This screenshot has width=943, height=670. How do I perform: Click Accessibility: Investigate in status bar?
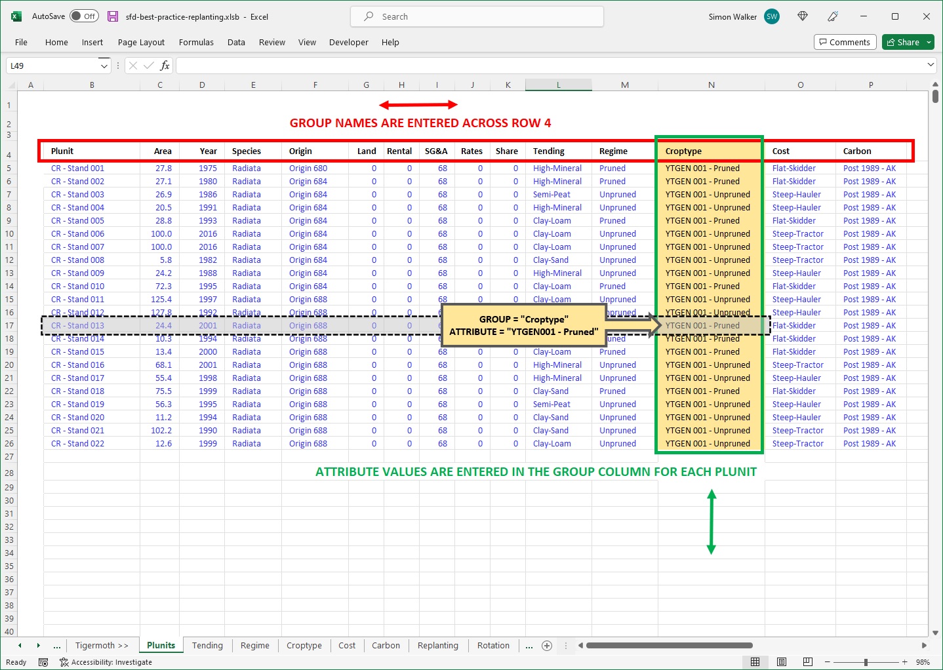(106, 662)
